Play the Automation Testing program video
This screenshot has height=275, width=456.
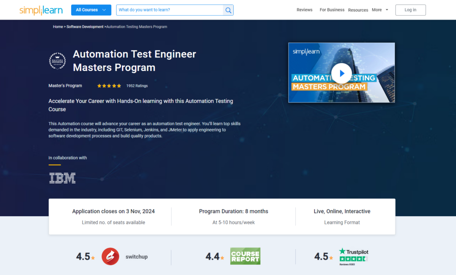[342, 74]
